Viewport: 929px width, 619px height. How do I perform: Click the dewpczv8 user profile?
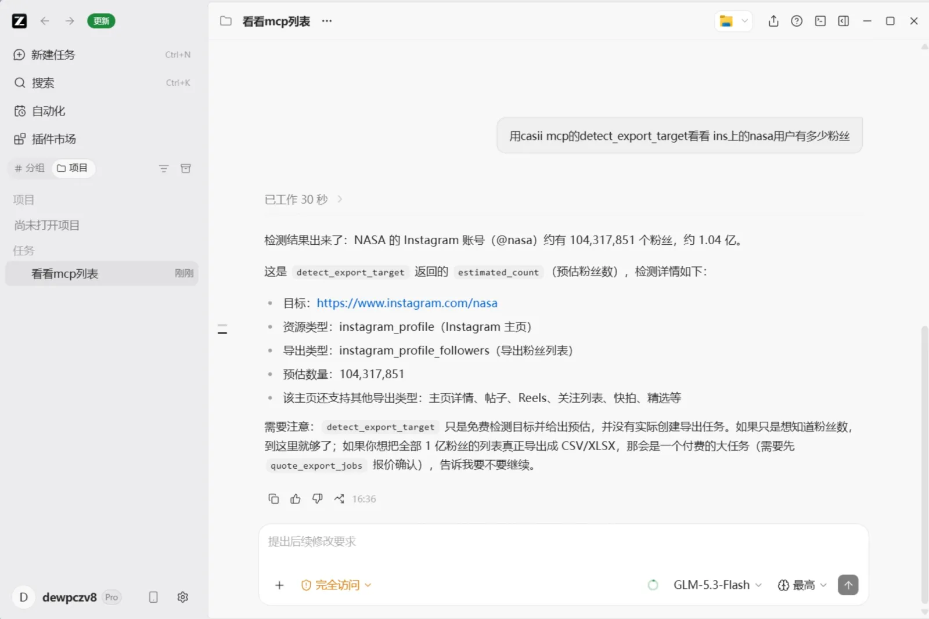point(67,598)
